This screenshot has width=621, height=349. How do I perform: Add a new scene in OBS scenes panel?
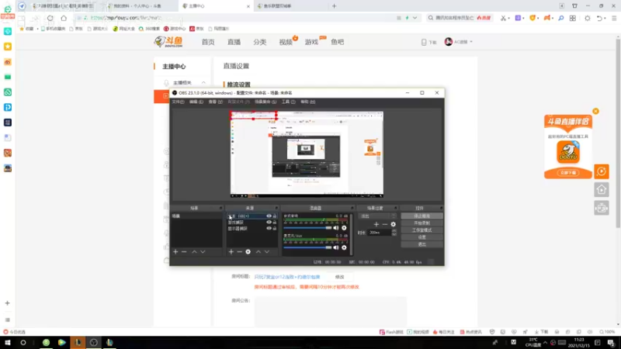click(175, 251)
